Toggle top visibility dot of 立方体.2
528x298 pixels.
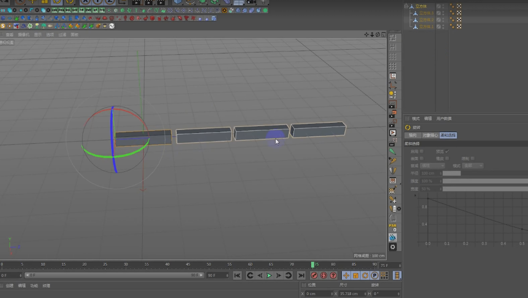(443, 19)
